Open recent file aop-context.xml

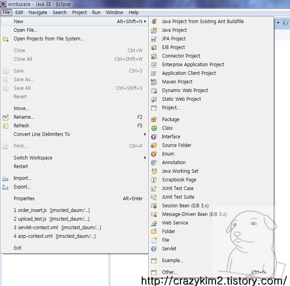75,236
